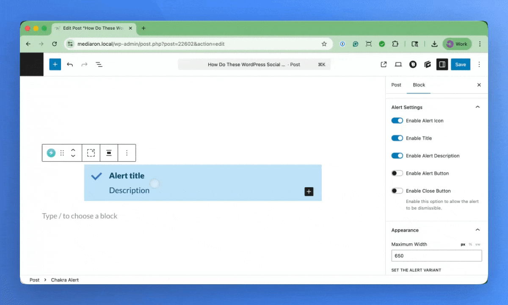
Task: Click the browser address bar URL
Action: click(151, 44)
